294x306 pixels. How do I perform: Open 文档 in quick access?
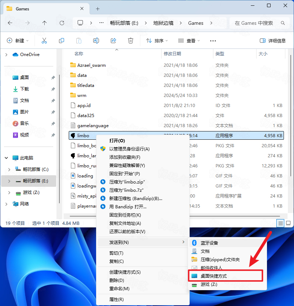point(24,101)
